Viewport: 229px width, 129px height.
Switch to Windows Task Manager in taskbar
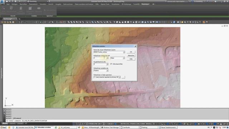click(110, 128)
